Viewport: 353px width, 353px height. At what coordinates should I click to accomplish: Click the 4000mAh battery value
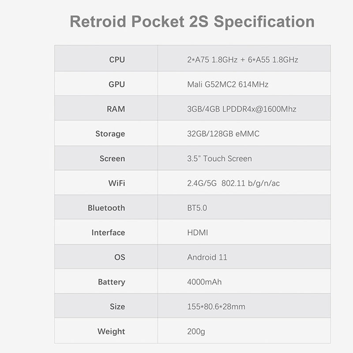pos(204,282)
